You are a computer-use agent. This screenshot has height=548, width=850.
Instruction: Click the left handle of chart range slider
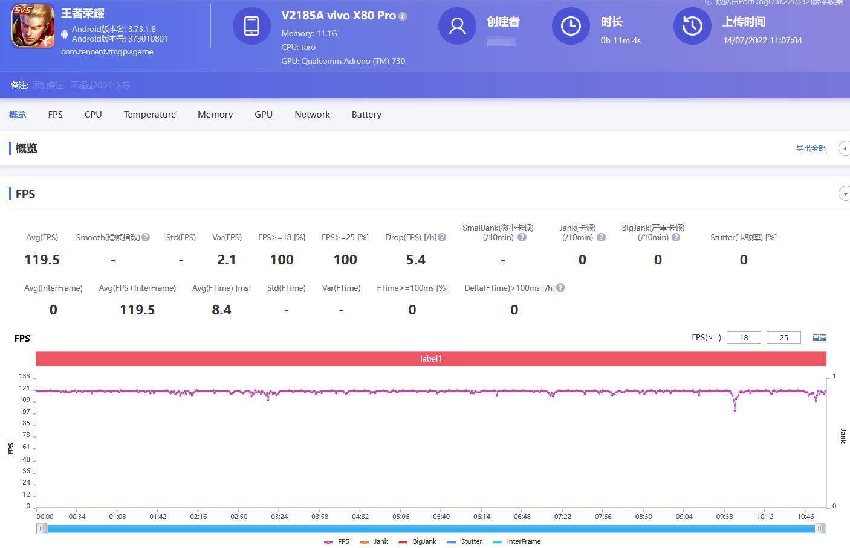42,529
